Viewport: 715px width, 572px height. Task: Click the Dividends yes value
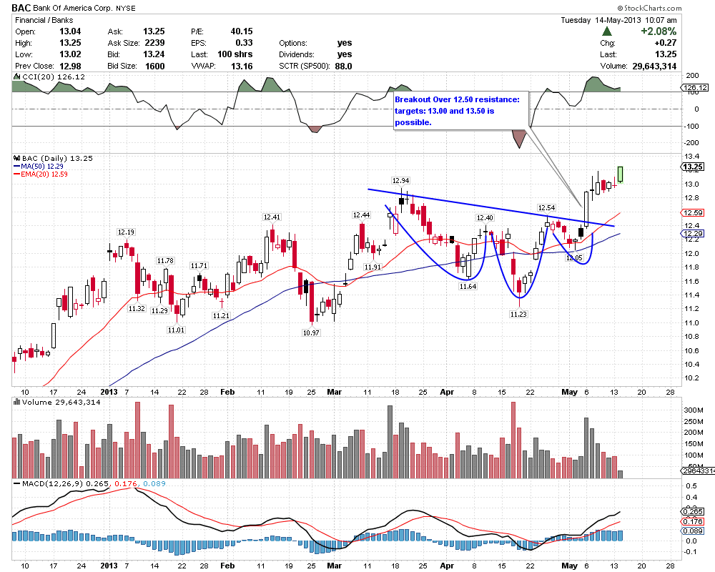pos(345,54)
